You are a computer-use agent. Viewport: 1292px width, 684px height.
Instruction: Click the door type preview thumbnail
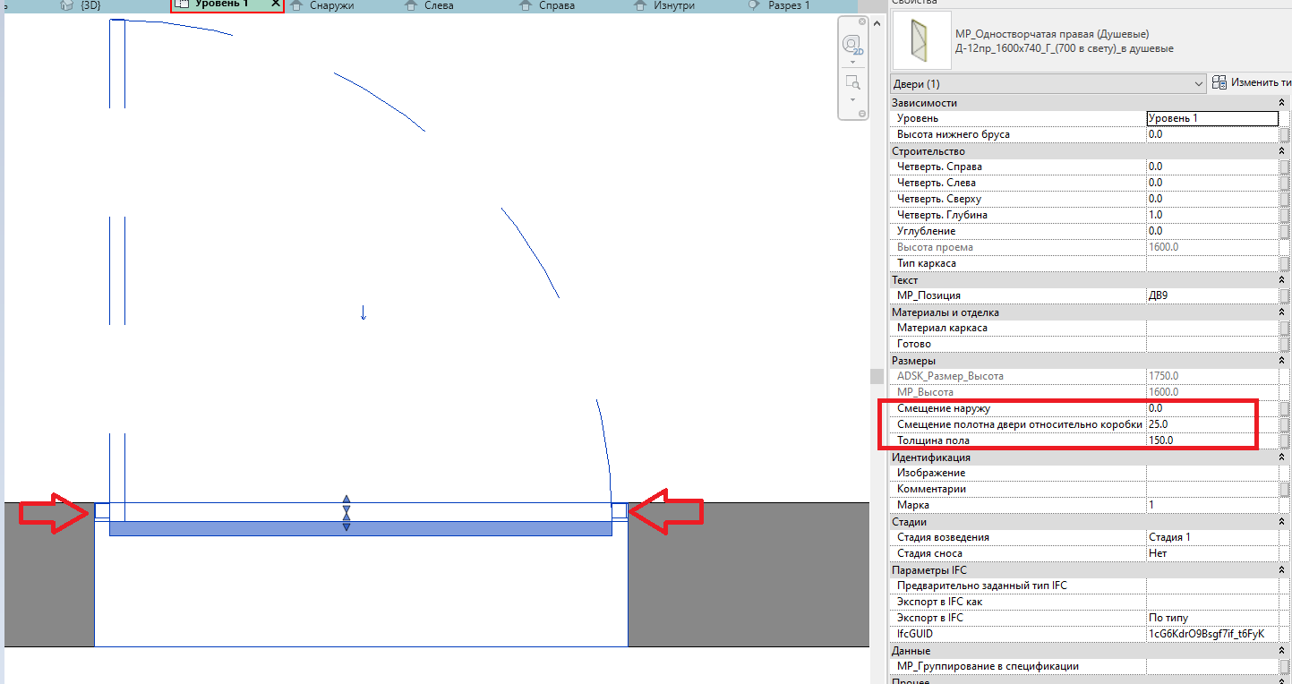[x=921, y=41]
